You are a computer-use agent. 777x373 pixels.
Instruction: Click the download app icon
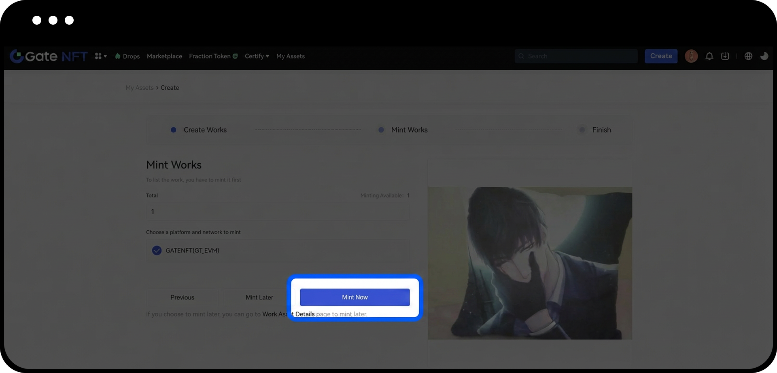point(725,56)
